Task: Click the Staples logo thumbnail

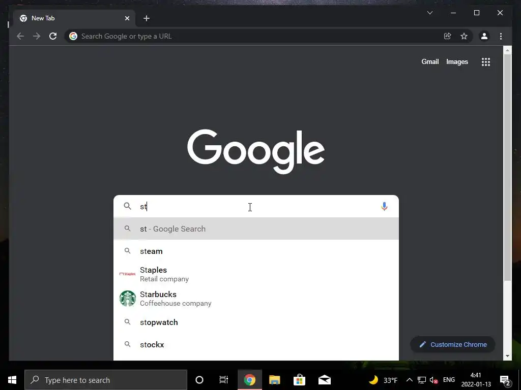Action: (128, 274)
